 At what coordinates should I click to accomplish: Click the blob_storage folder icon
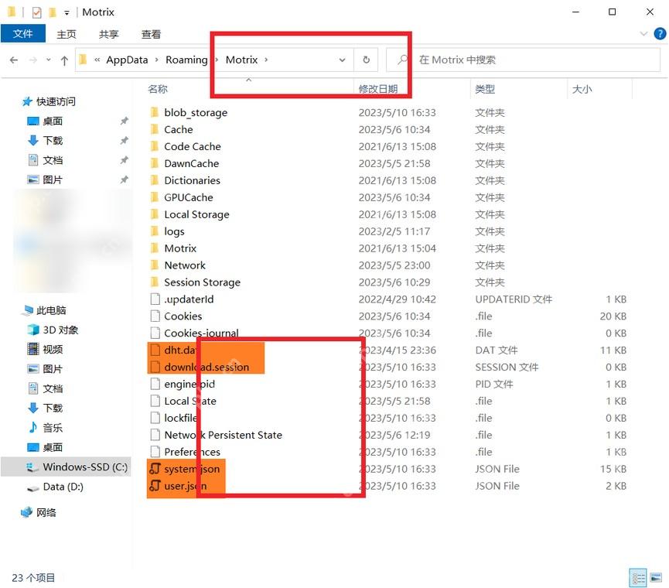click(x=155, y=112)
